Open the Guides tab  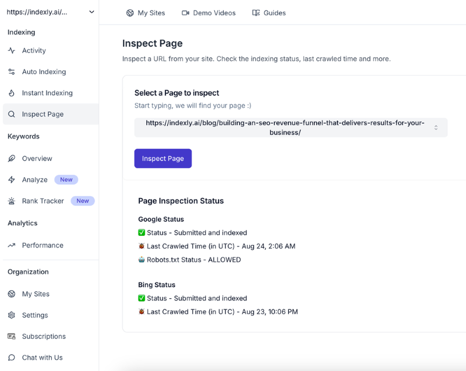(x=269, y=13)
